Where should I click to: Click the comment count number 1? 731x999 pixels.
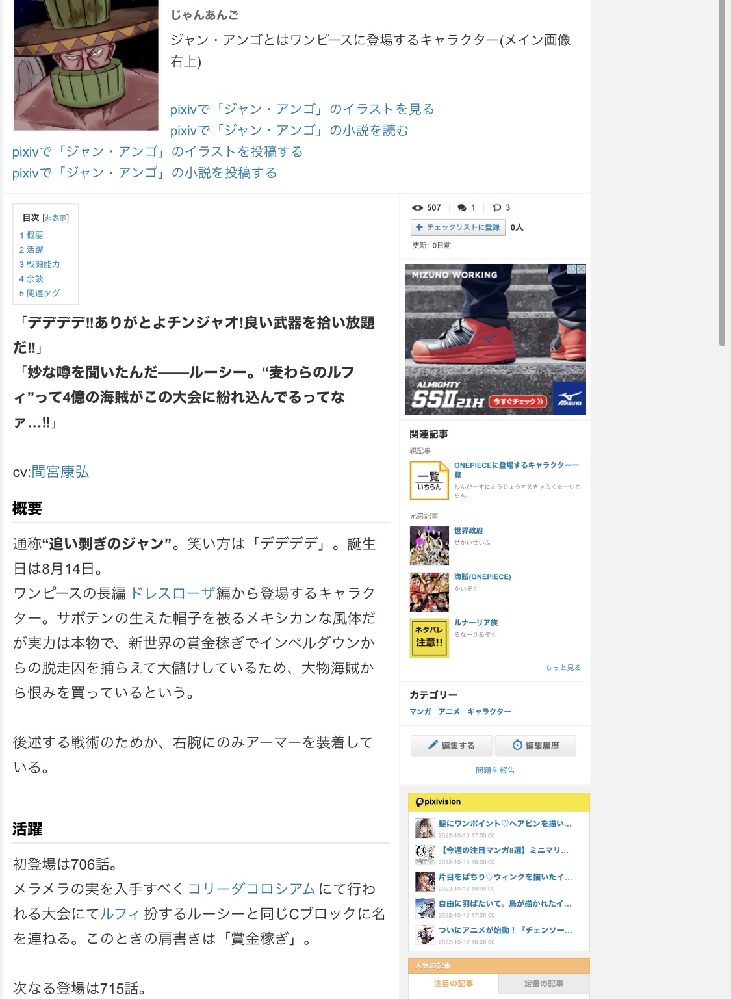[473, 208]
